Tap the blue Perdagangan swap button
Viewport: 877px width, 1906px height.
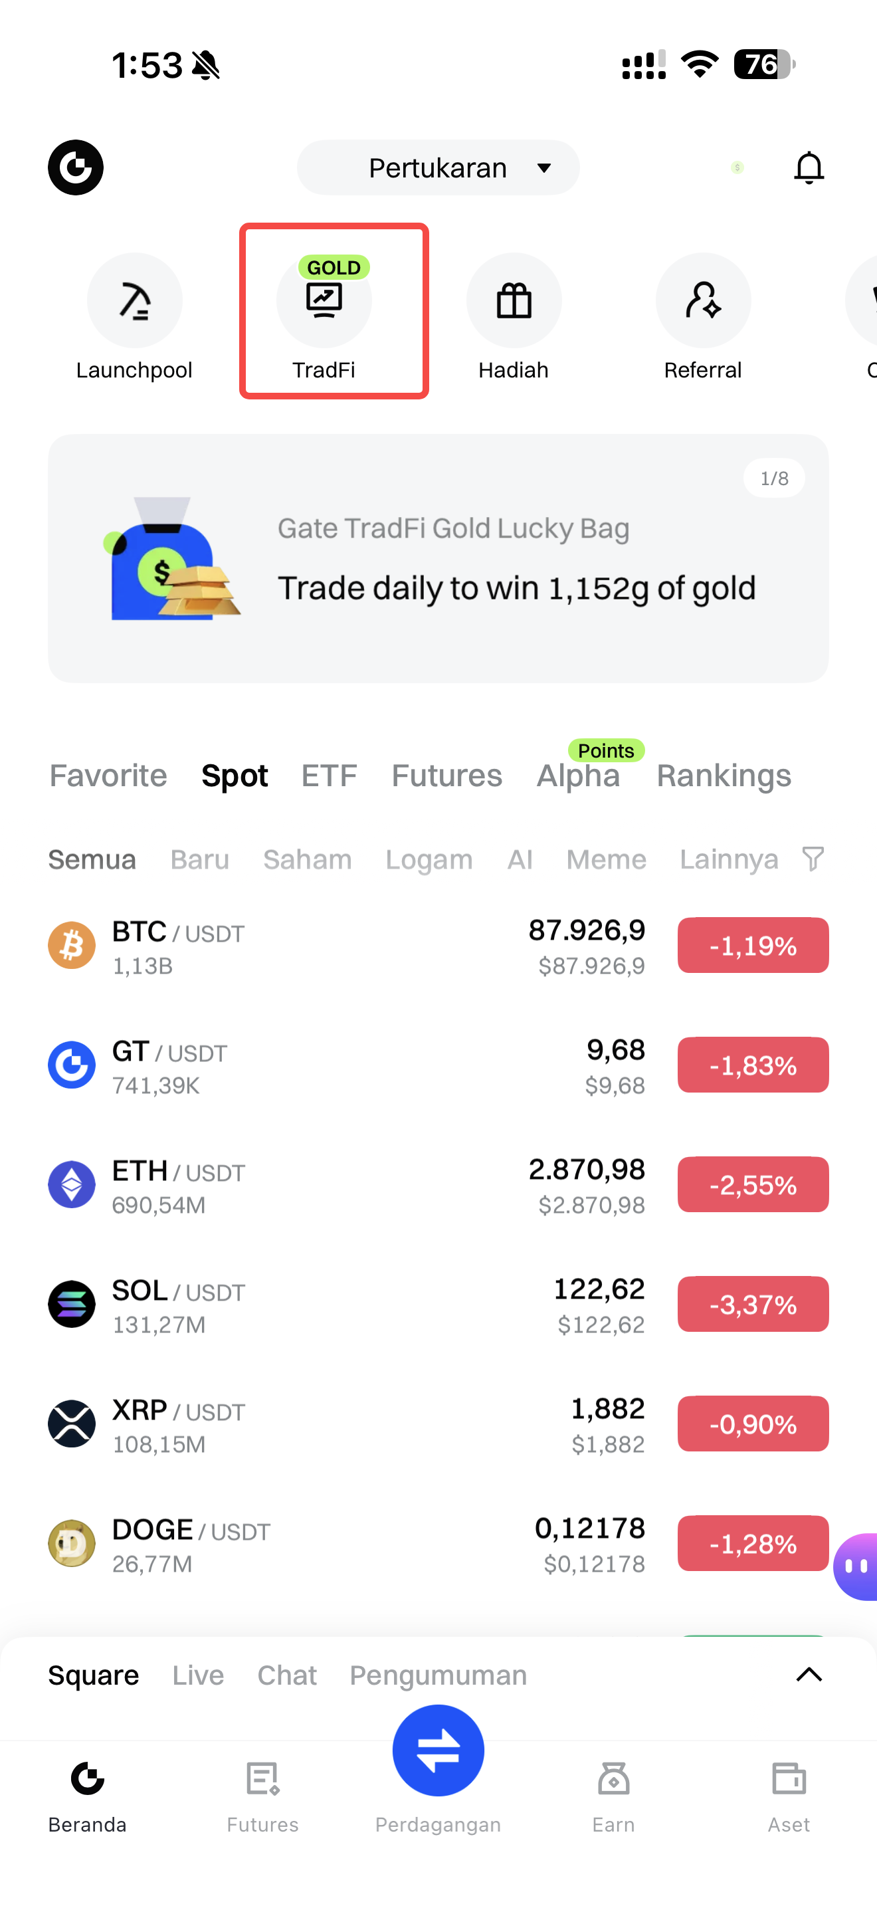(x=438, y=1750)
